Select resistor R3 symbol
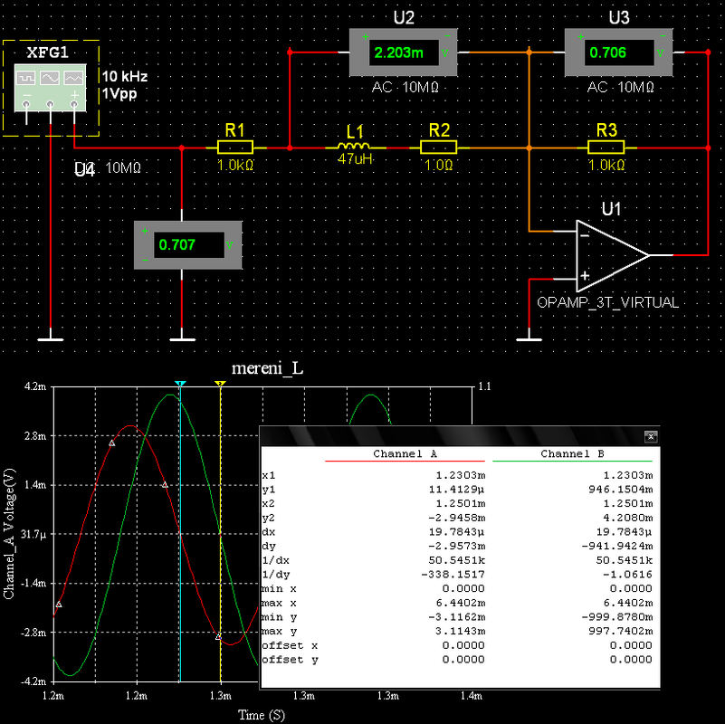 (x=606, y=148)
